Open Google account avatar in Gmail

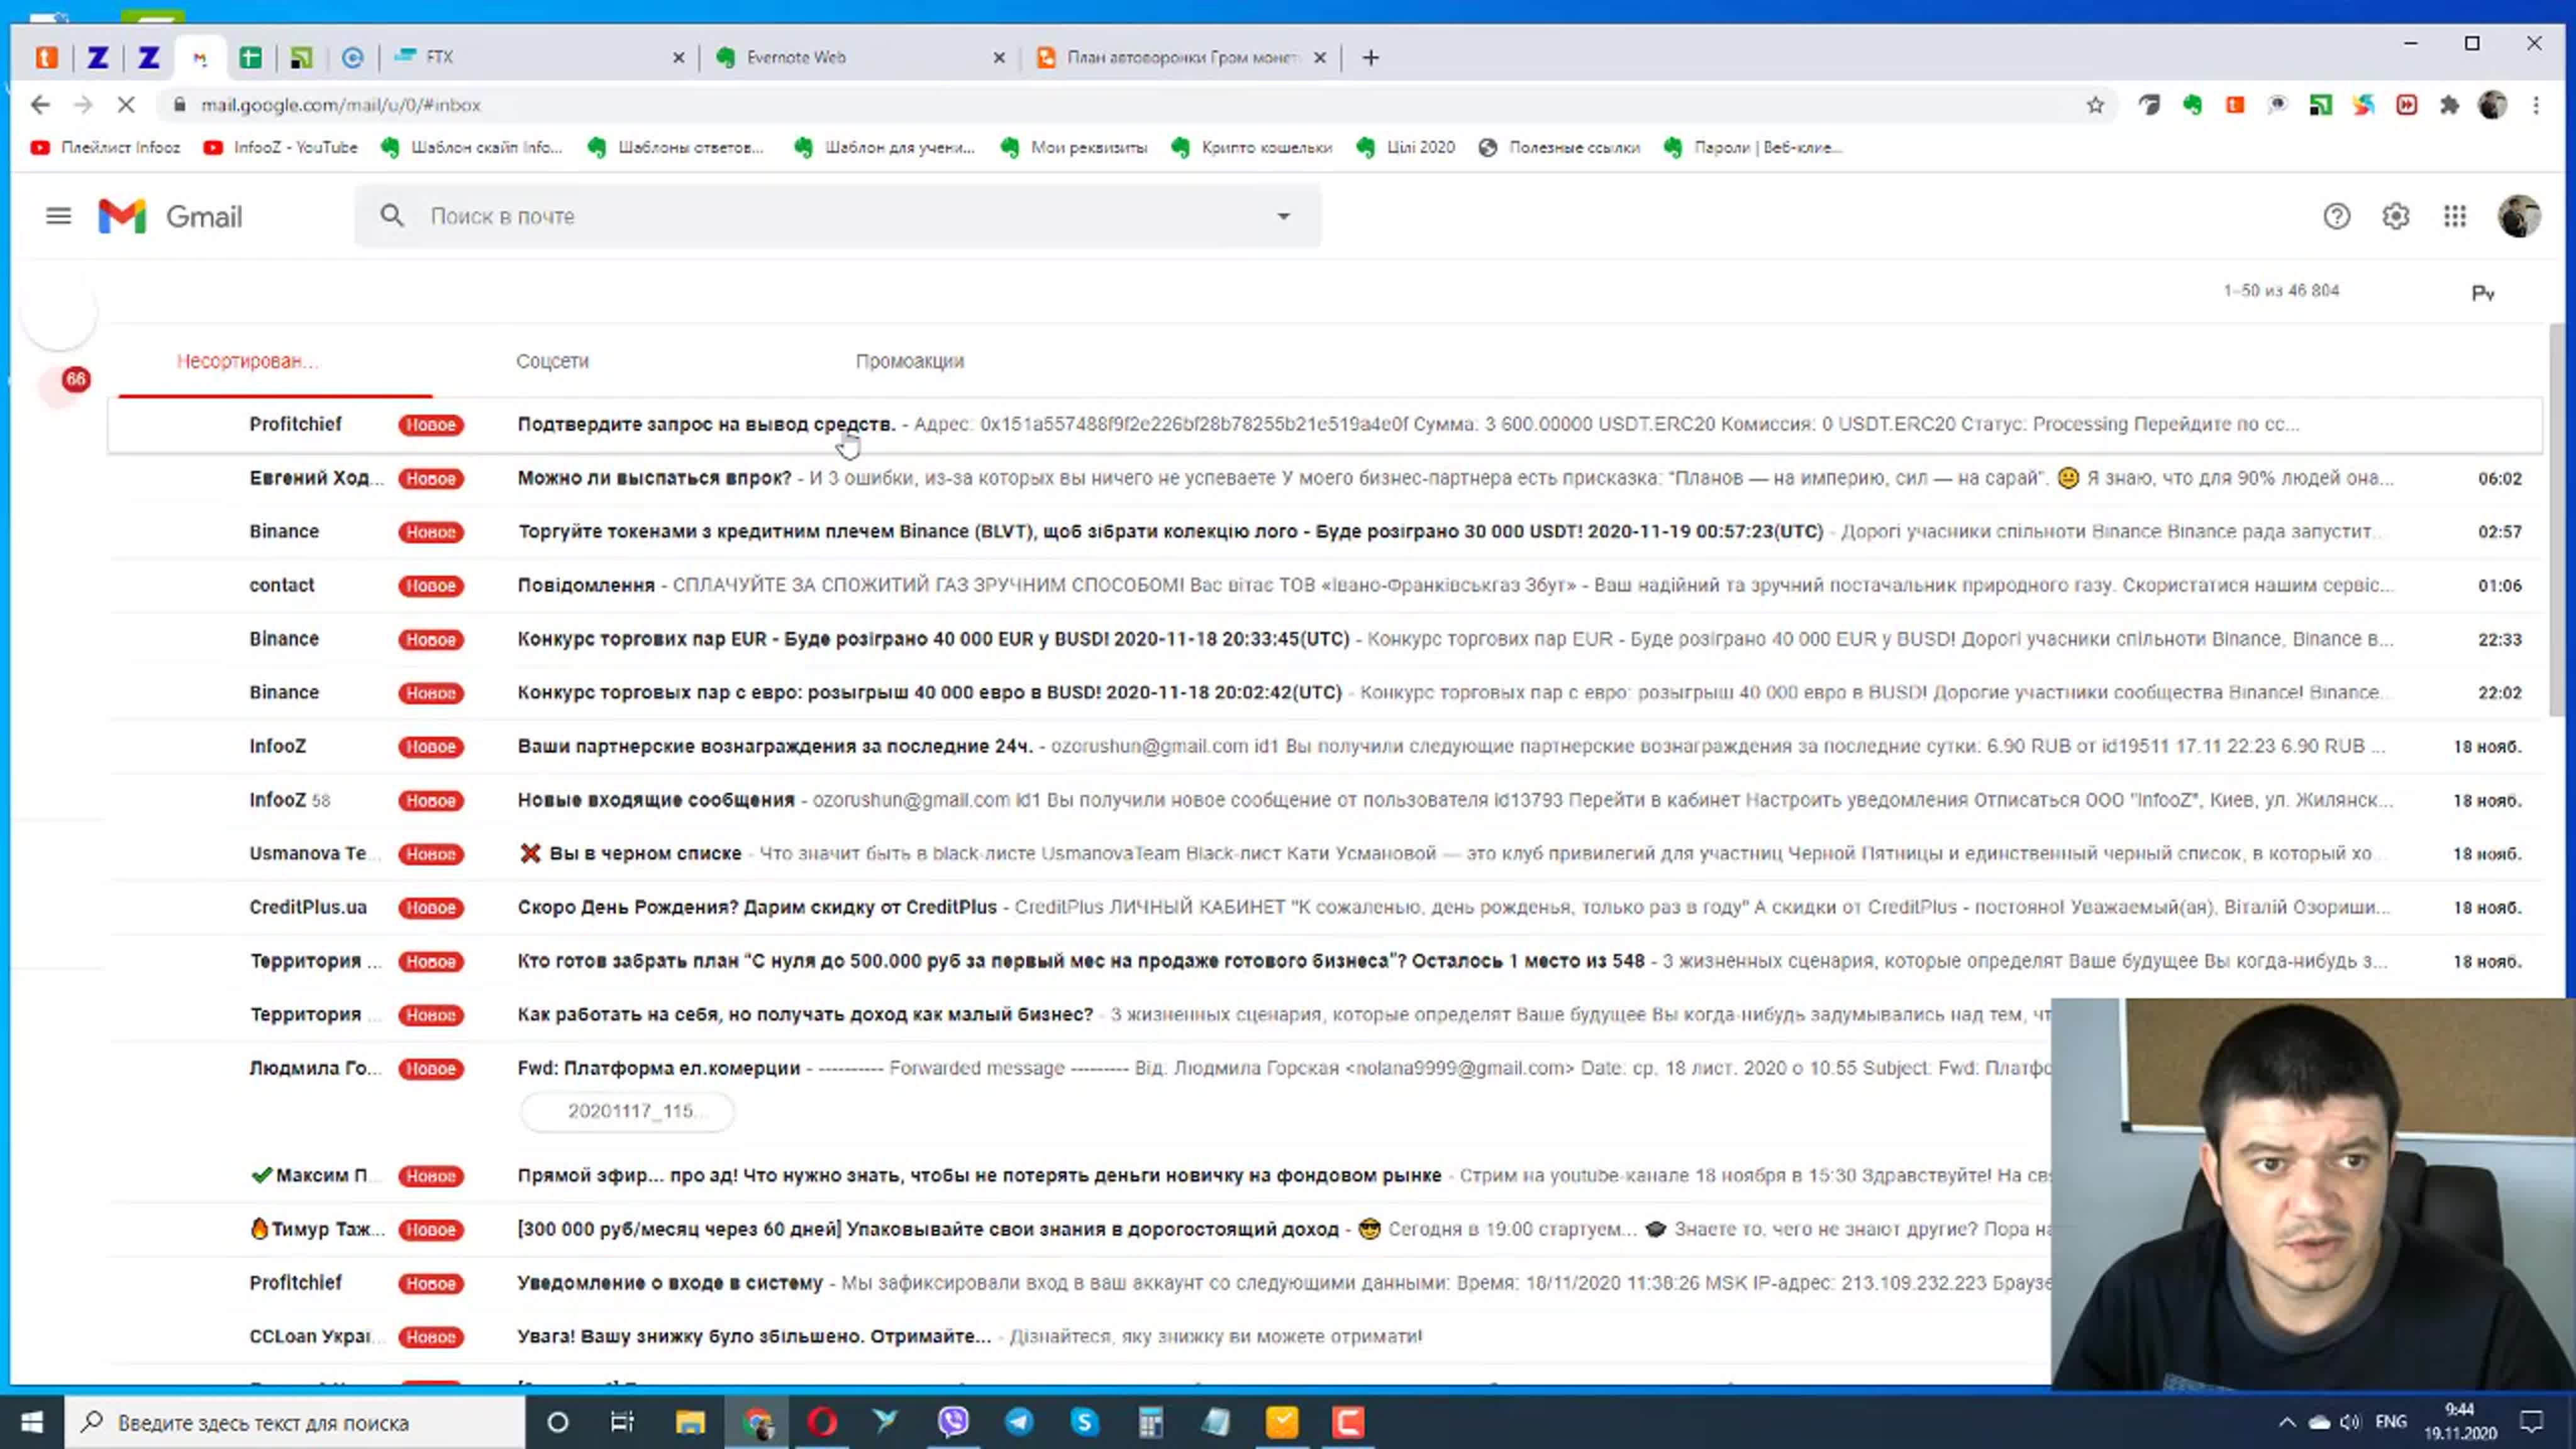(2518, 216)
